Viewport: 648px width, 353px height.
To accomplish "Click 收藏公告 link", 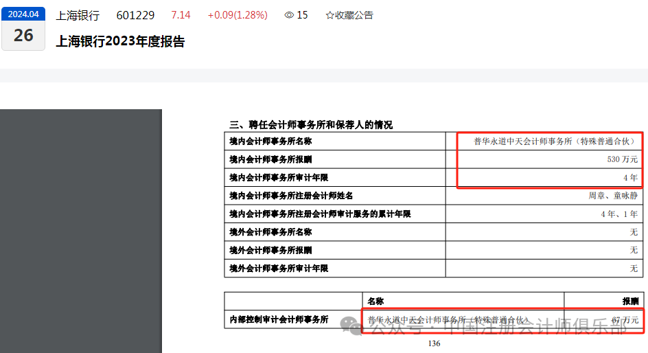I will (354, 15).
